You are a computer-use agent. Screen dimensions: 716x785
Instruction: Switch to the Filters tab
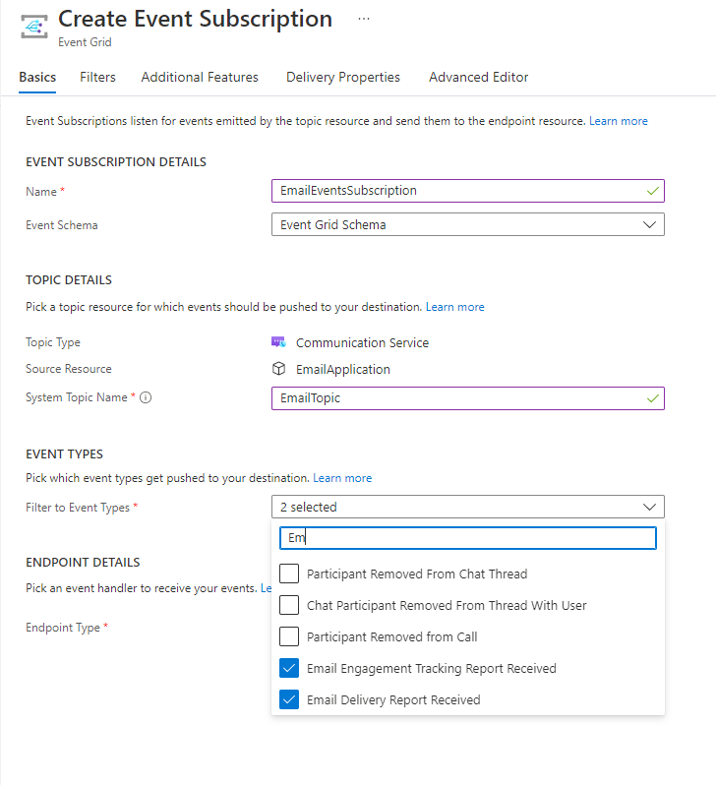pos(97,77)
